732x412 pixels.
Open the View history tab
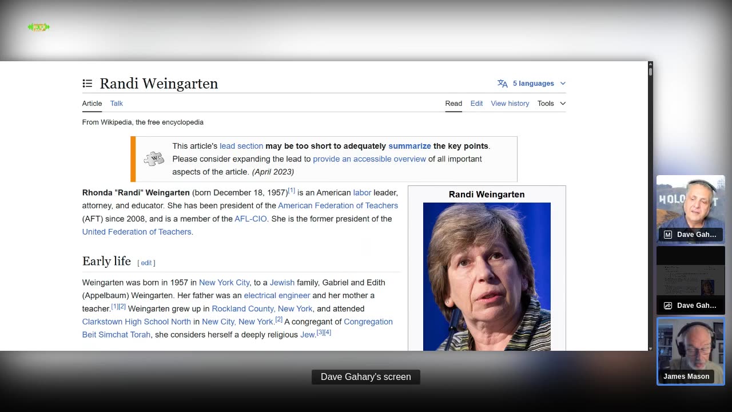pyautogui.click(x=510, y=104)
